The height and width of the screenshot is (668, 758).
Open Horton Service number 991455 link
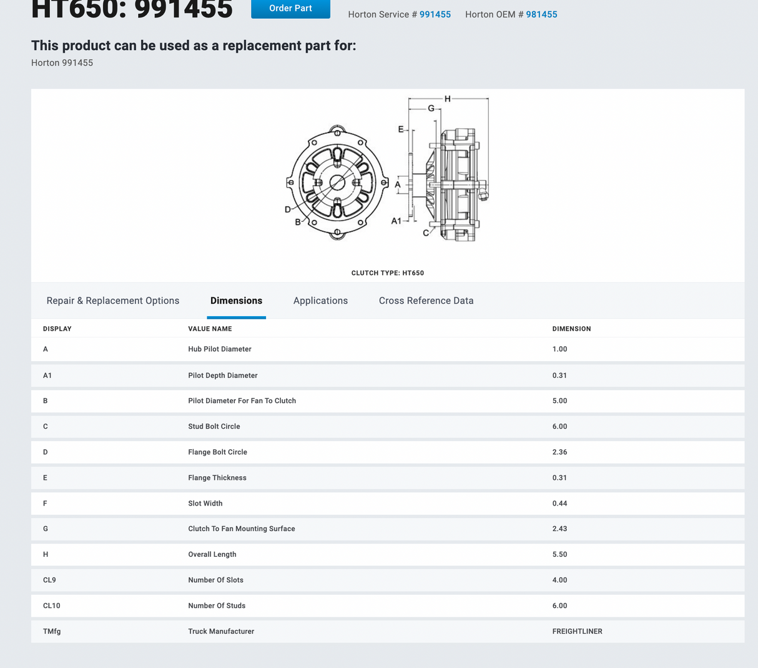click(x=435, y=14)
